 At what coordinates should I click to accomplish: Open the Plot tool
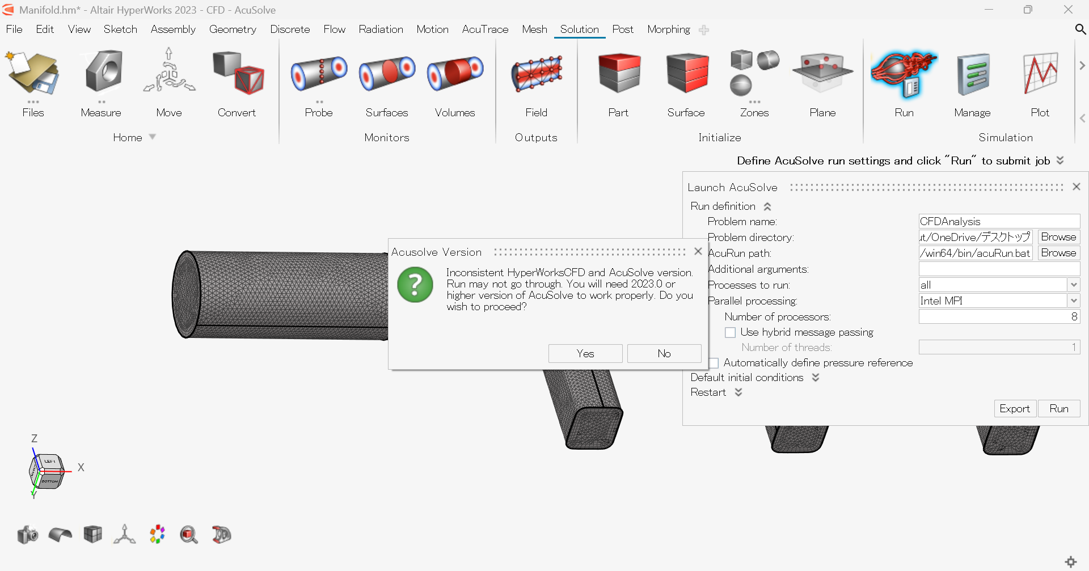pos(1041,74)
